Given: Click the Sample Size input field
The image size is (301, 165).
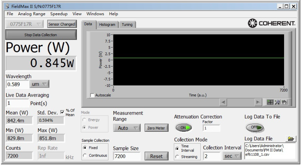Looking at the screenshot, I should [x=126, y=157].
